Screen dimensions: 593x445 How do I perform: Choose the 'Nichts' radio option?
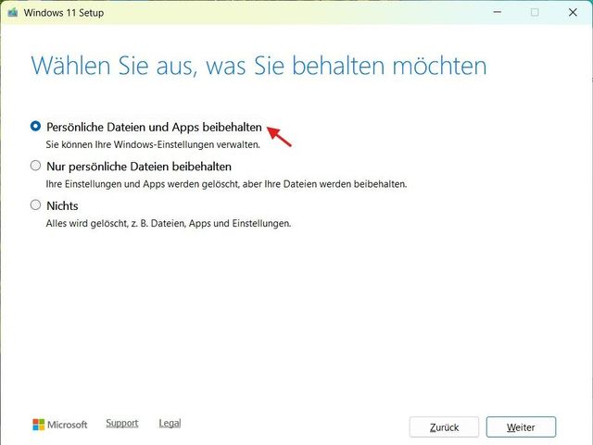[x=35, y=204]
